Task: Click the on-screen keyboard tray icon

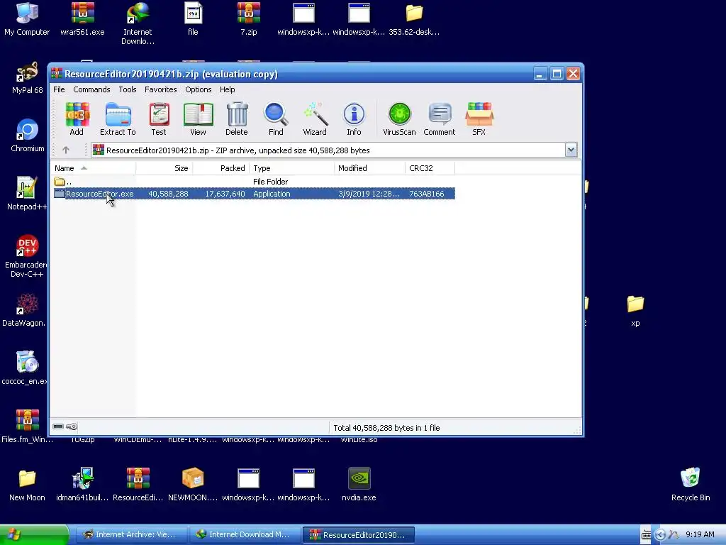Action: pyautogui.click(x=646, y=535)
